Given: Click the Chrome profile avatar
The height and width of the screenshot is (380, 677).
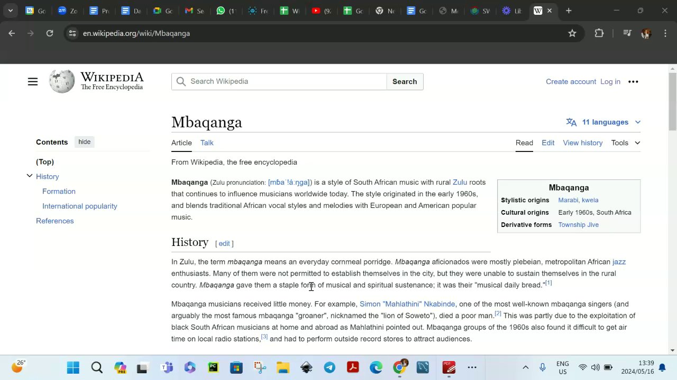Looking at the screenshot, I should [x=646, y=33].
